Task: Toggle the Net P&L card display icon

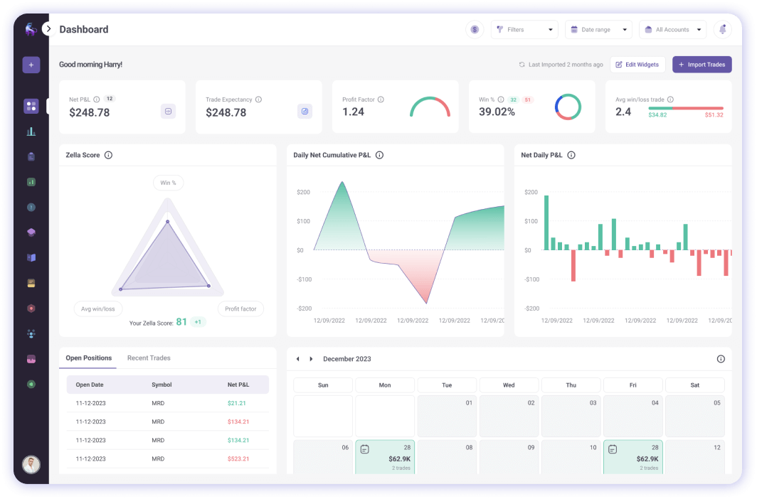Action: [168, 111]
